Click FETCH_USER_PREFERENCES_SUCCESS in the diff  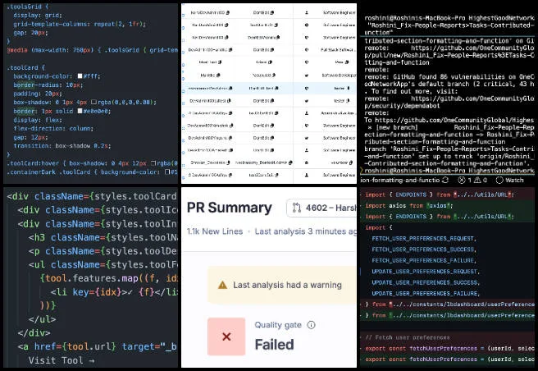coord(423,250)
